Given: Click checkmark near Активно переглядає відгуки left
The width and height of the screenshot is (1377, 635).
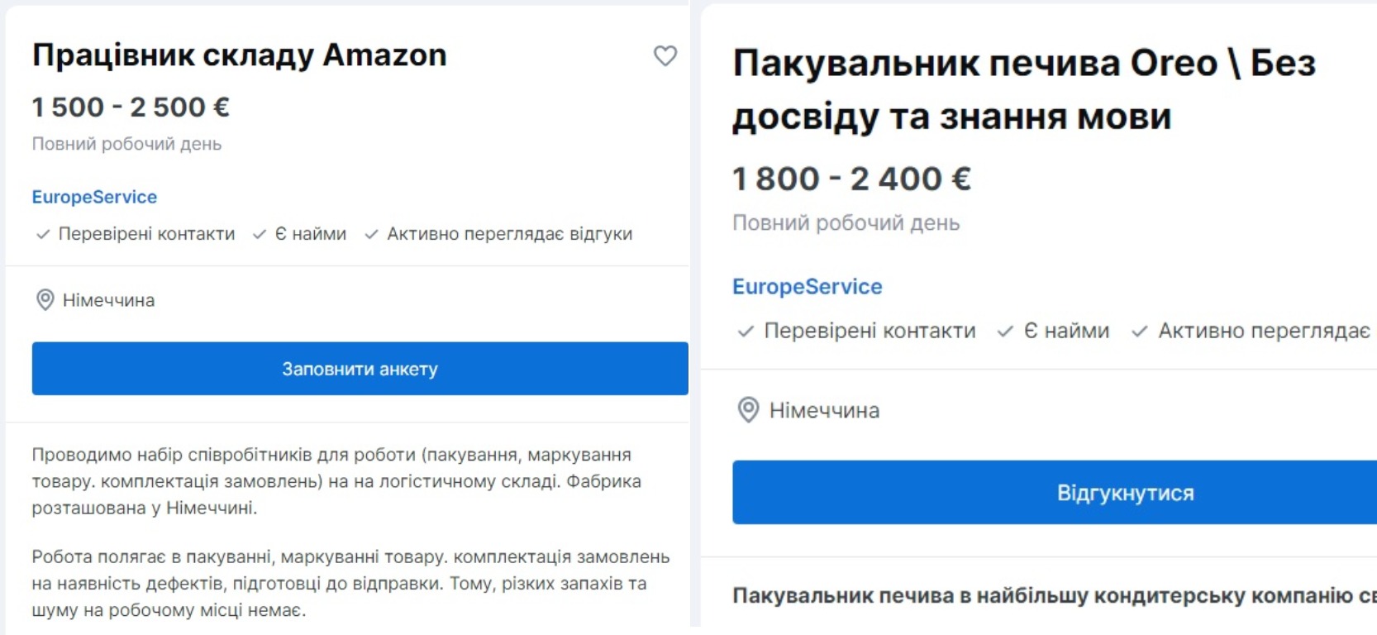Looking at the screenshot, I should tap(370, 234).
